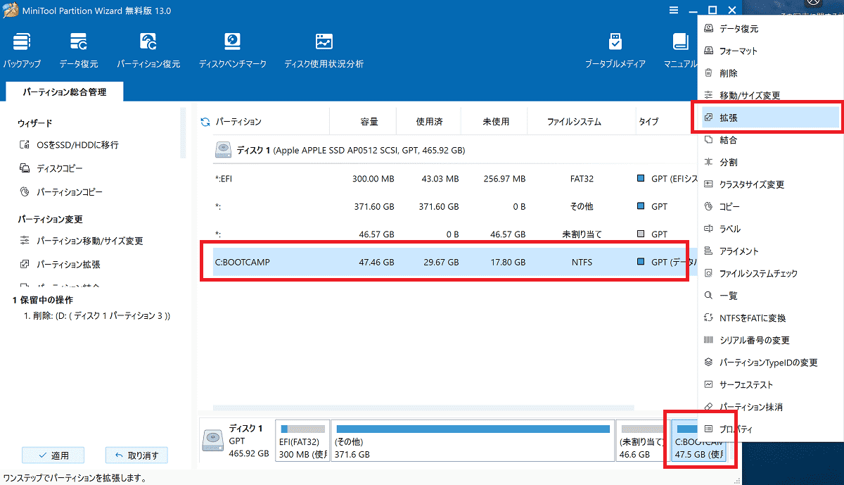Screen dimensions: 844x485
Task: Undo the last operation with 取り消す
Action: click(136, 455)
